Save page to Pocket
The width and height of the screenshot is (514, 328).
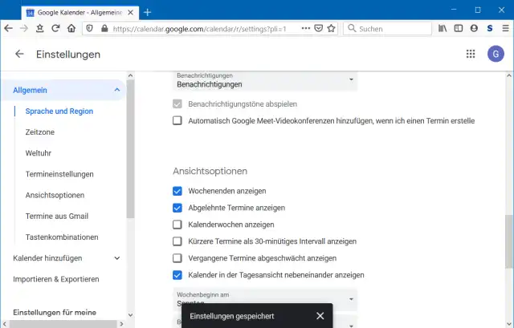(318, 29)
